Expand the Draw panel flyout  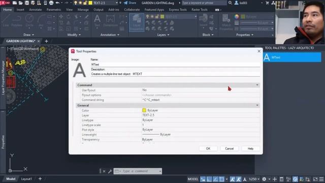28,35
